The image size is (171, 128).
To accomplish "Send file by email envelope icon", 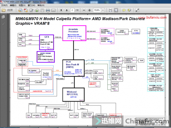I will click(53, 10).
